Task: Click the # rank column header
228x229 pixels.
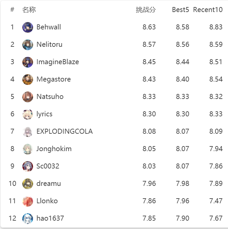Action: 12,10
